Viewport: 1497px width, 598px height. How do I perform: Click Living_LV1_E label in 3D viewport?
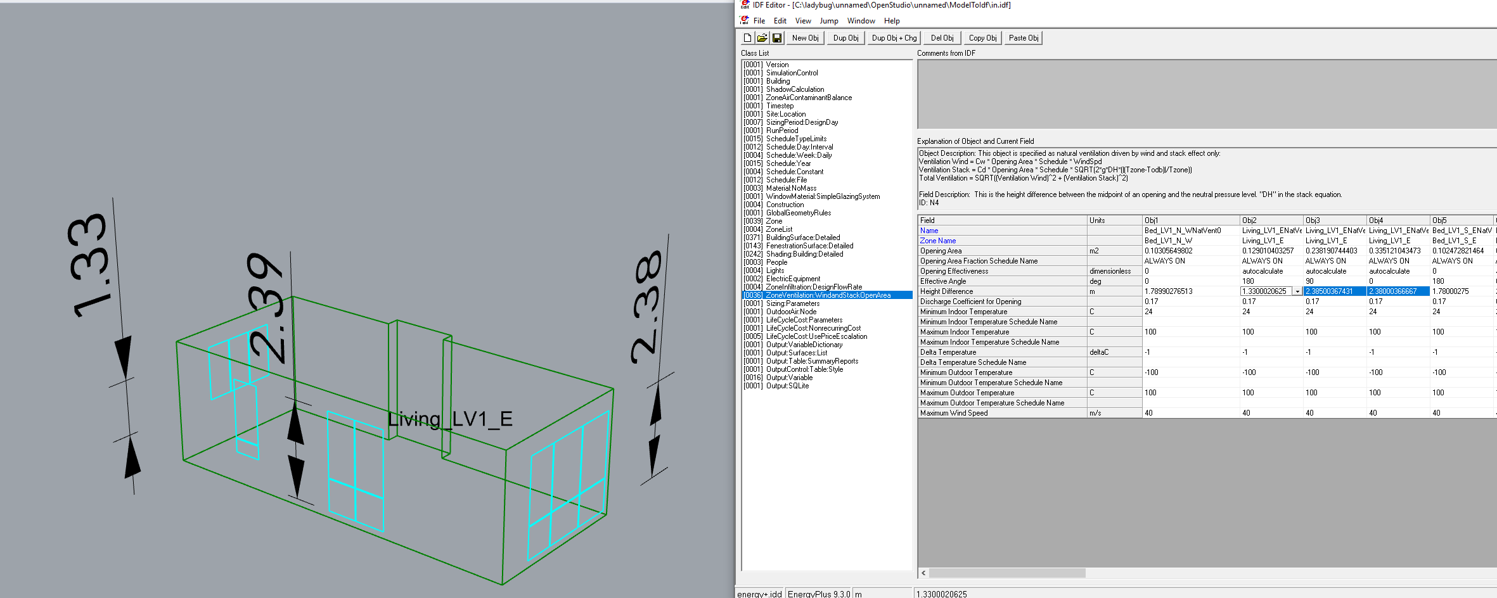click(450, 419)
